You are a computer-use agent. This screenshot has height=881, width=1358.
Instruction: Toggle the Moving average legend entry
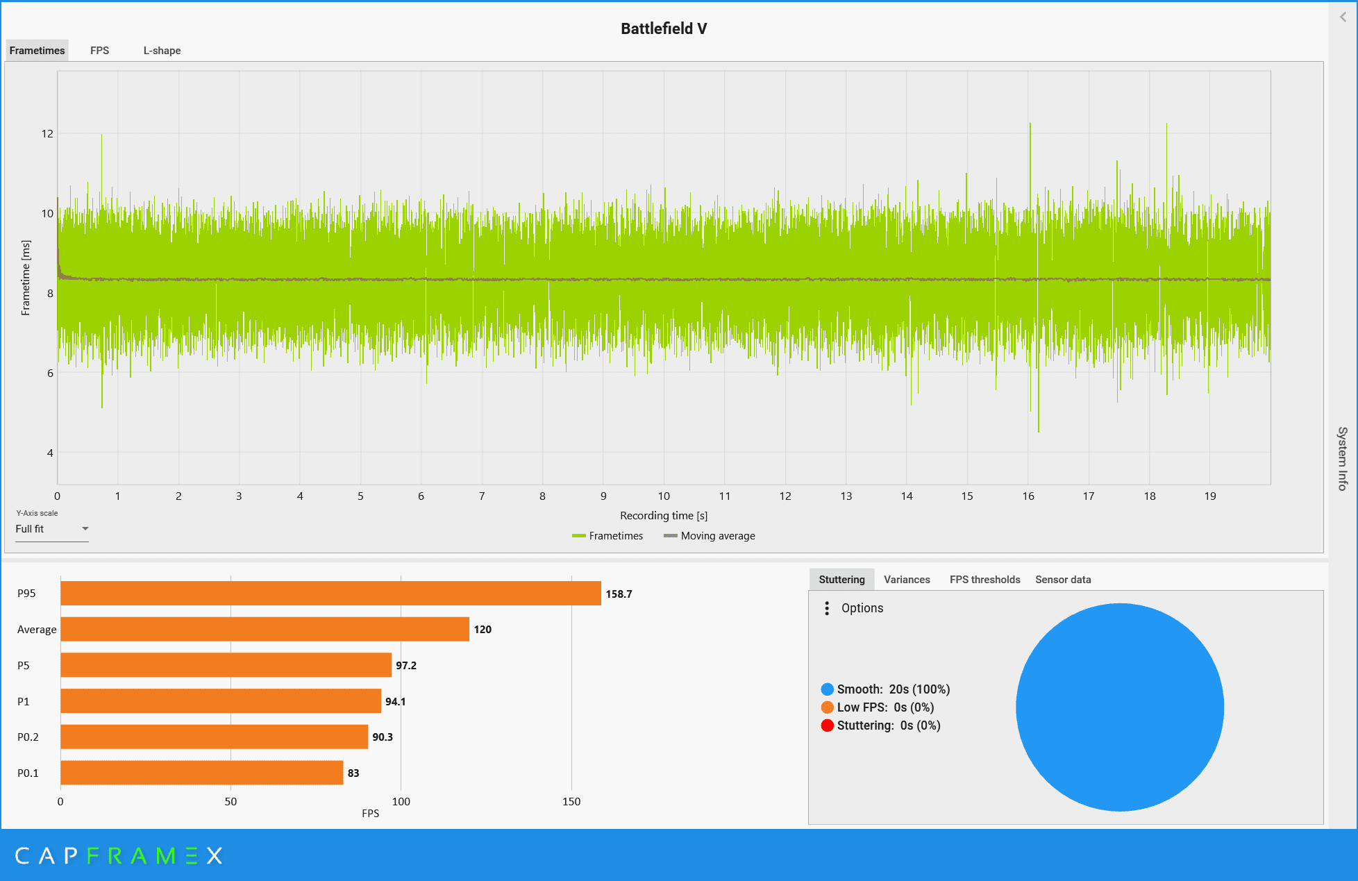click(710, 536)
